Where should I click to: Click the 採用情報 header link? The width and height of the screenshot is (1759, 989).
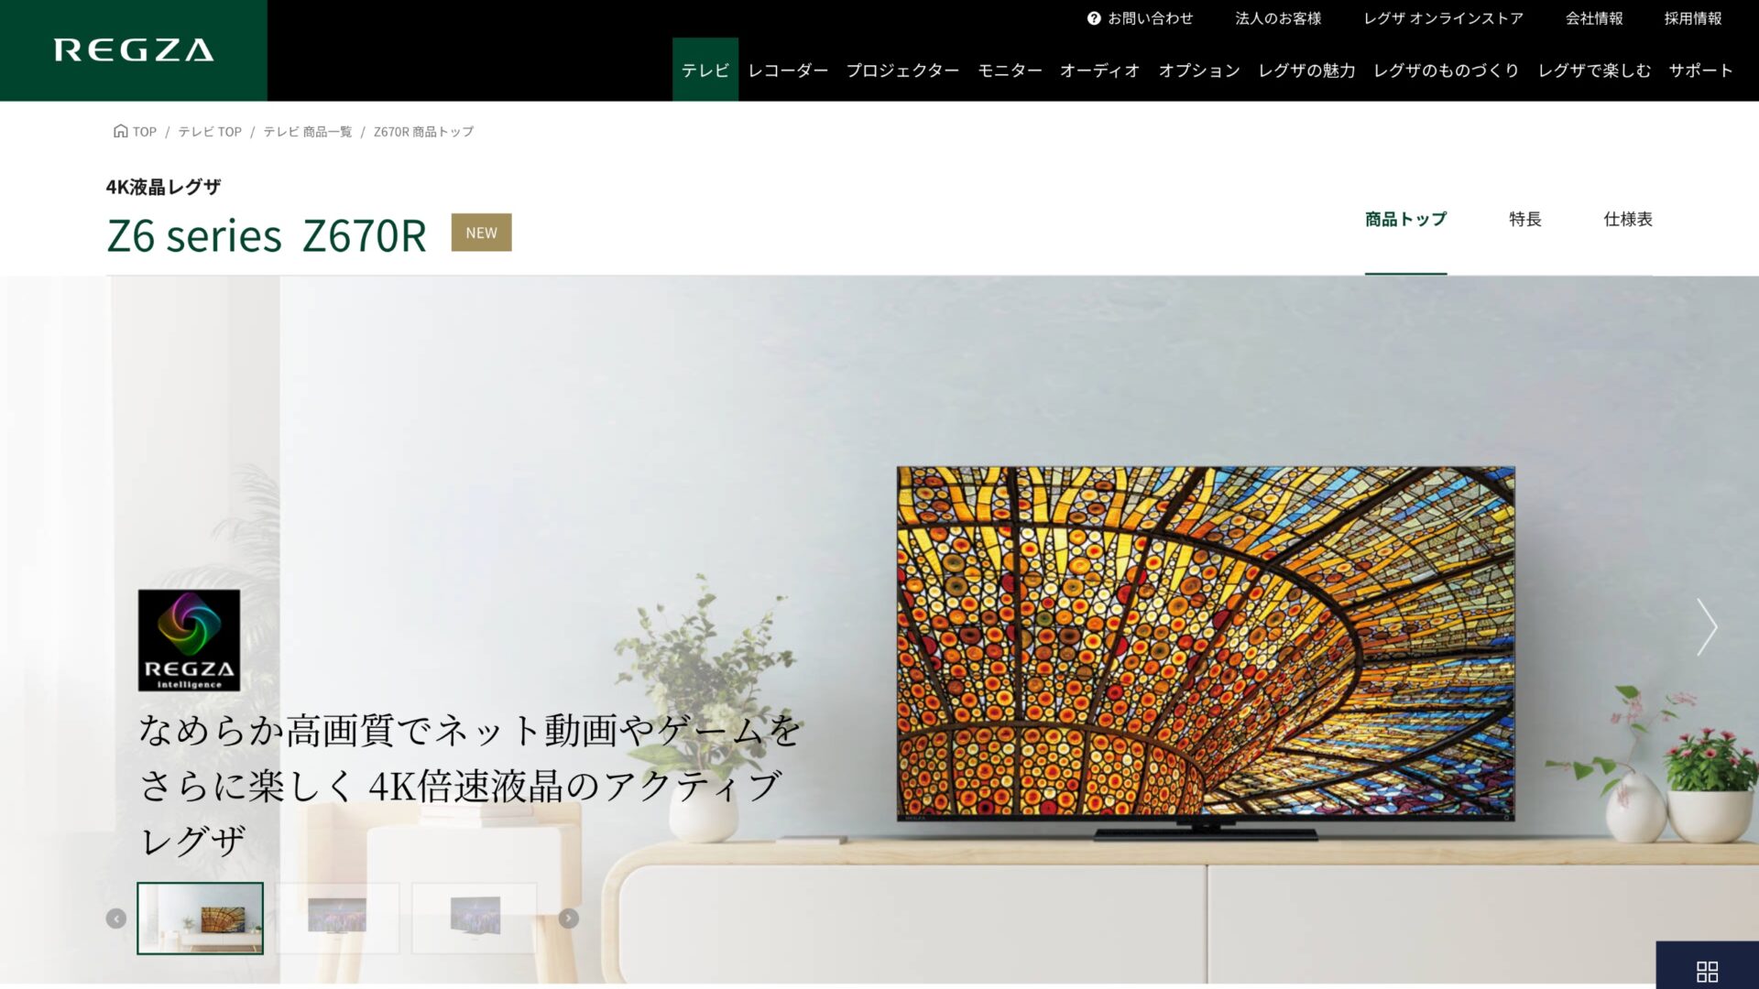click(1693, 18)
